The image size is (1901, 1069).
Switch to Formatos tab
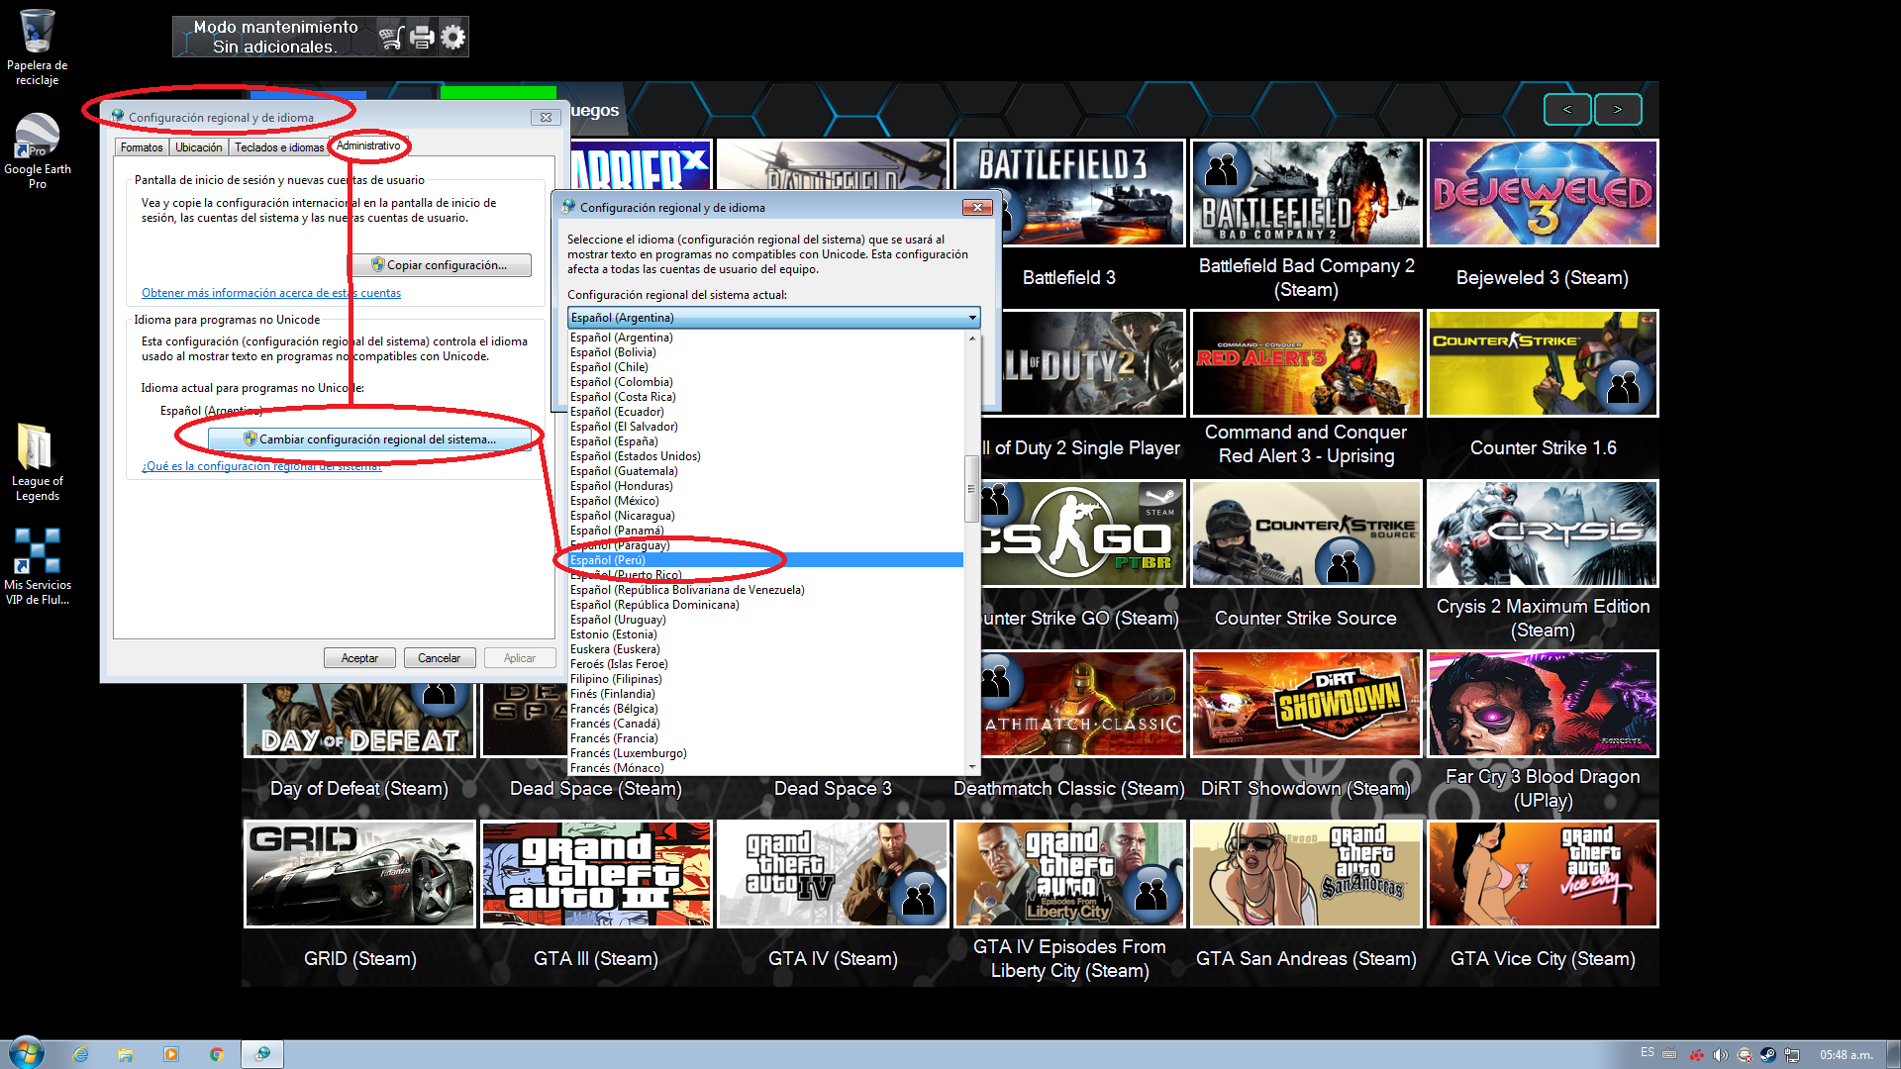142,147
